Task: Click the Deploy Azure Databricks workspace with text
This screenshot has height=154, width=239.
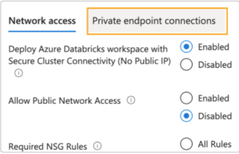Action: click(88, 49)
